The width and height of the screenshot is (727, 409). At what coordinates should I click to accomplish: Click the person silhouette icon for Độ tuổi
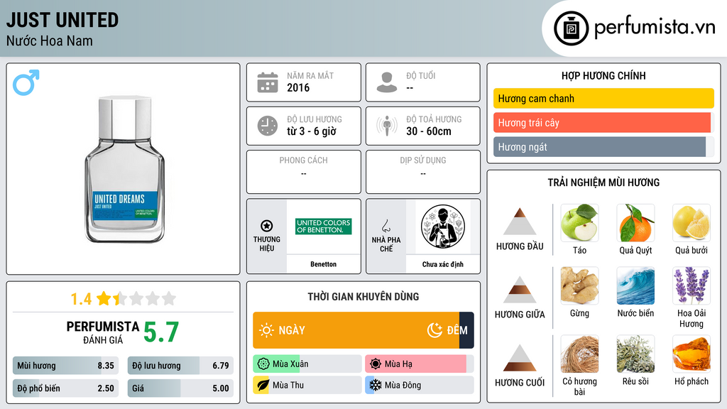point(387,82)
